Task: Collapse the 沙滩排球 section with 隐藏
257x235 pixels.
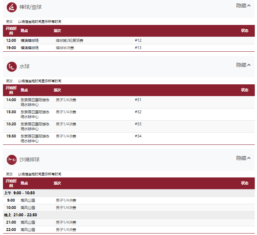Action: click(243, 158)
